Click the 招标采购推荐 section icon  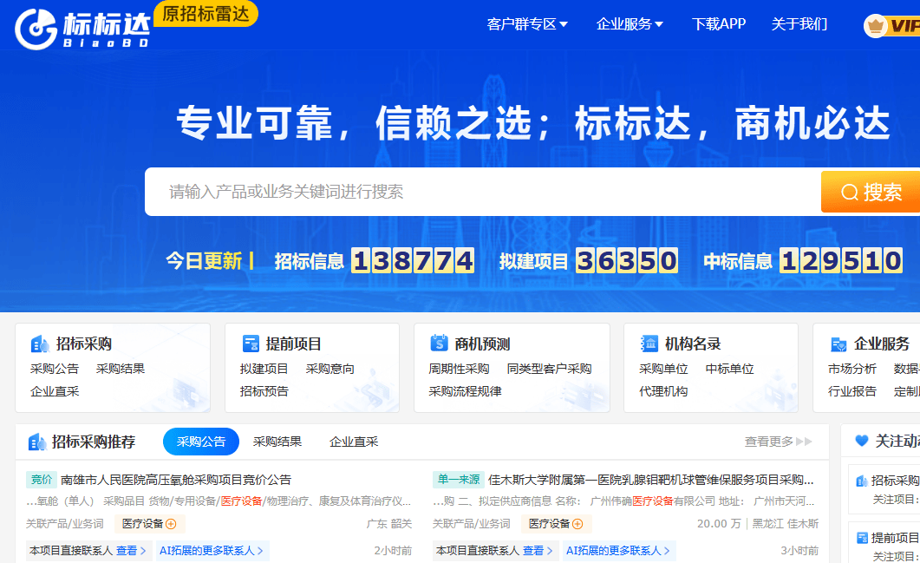tap(37, 442)
